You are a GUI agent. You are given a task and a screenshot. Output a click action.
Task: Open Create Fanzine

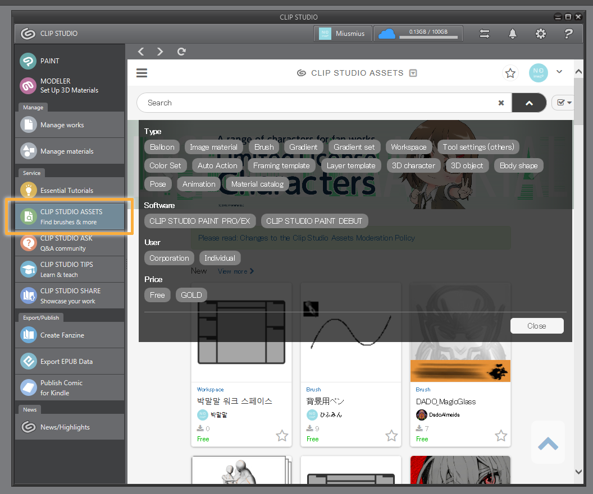pyautogui.click(x=70, y=335)
